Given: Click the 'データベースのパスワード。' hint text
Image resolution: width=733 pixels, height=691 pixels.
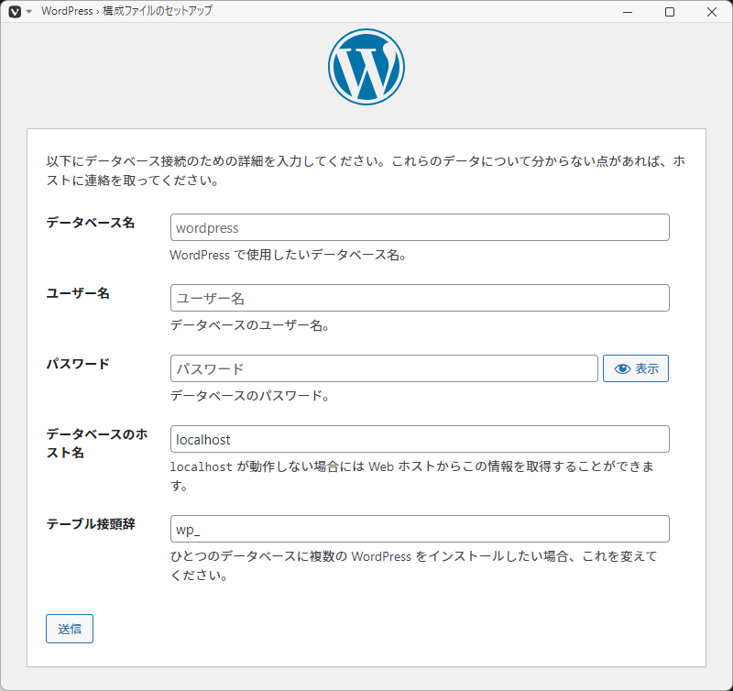Looking at the screenshot, I should tap(249, 396).
